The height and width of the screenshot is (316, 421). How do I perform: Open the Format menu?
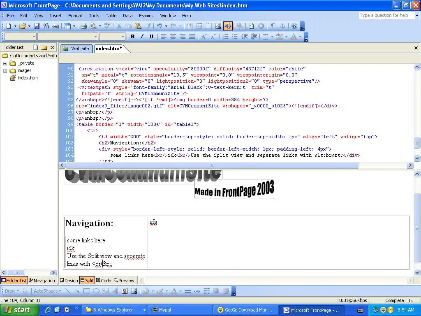tap(75, 16)
